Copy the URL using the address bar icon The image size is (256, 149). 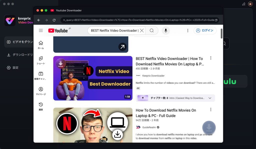(216, 20)
